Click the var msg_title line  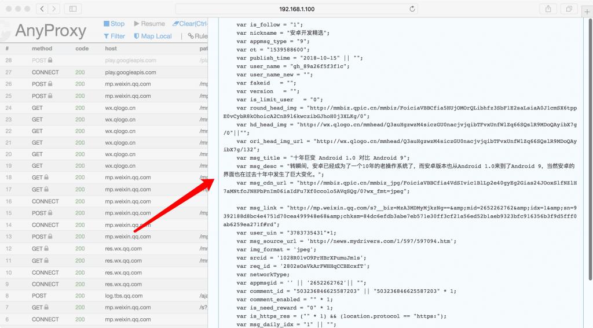(x=323, y=158)
